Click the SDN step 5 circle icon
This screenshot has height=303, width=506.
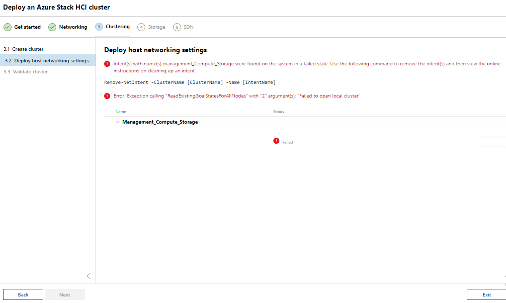click(177, 27)
